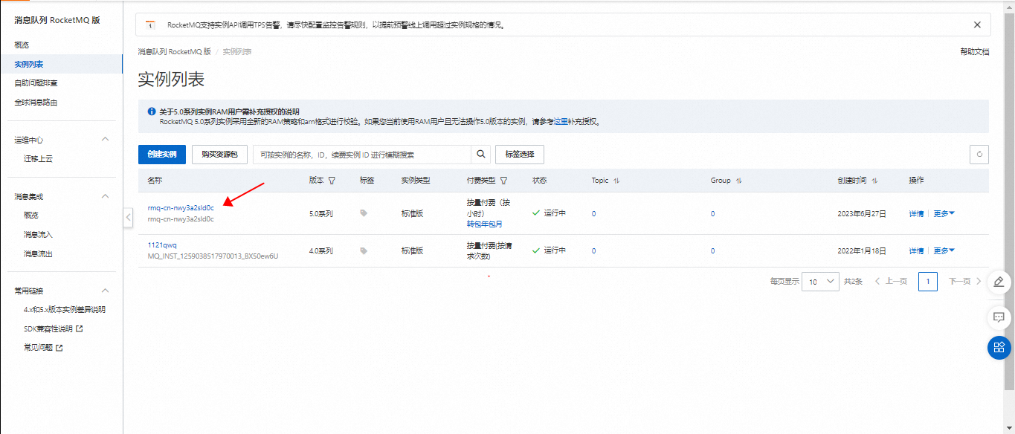Image resolution: width=1015 pixels, height=434 pixels.
Task: Close the TPS alert notification banner
Action: pyautogui.click(x=977, y=25)
